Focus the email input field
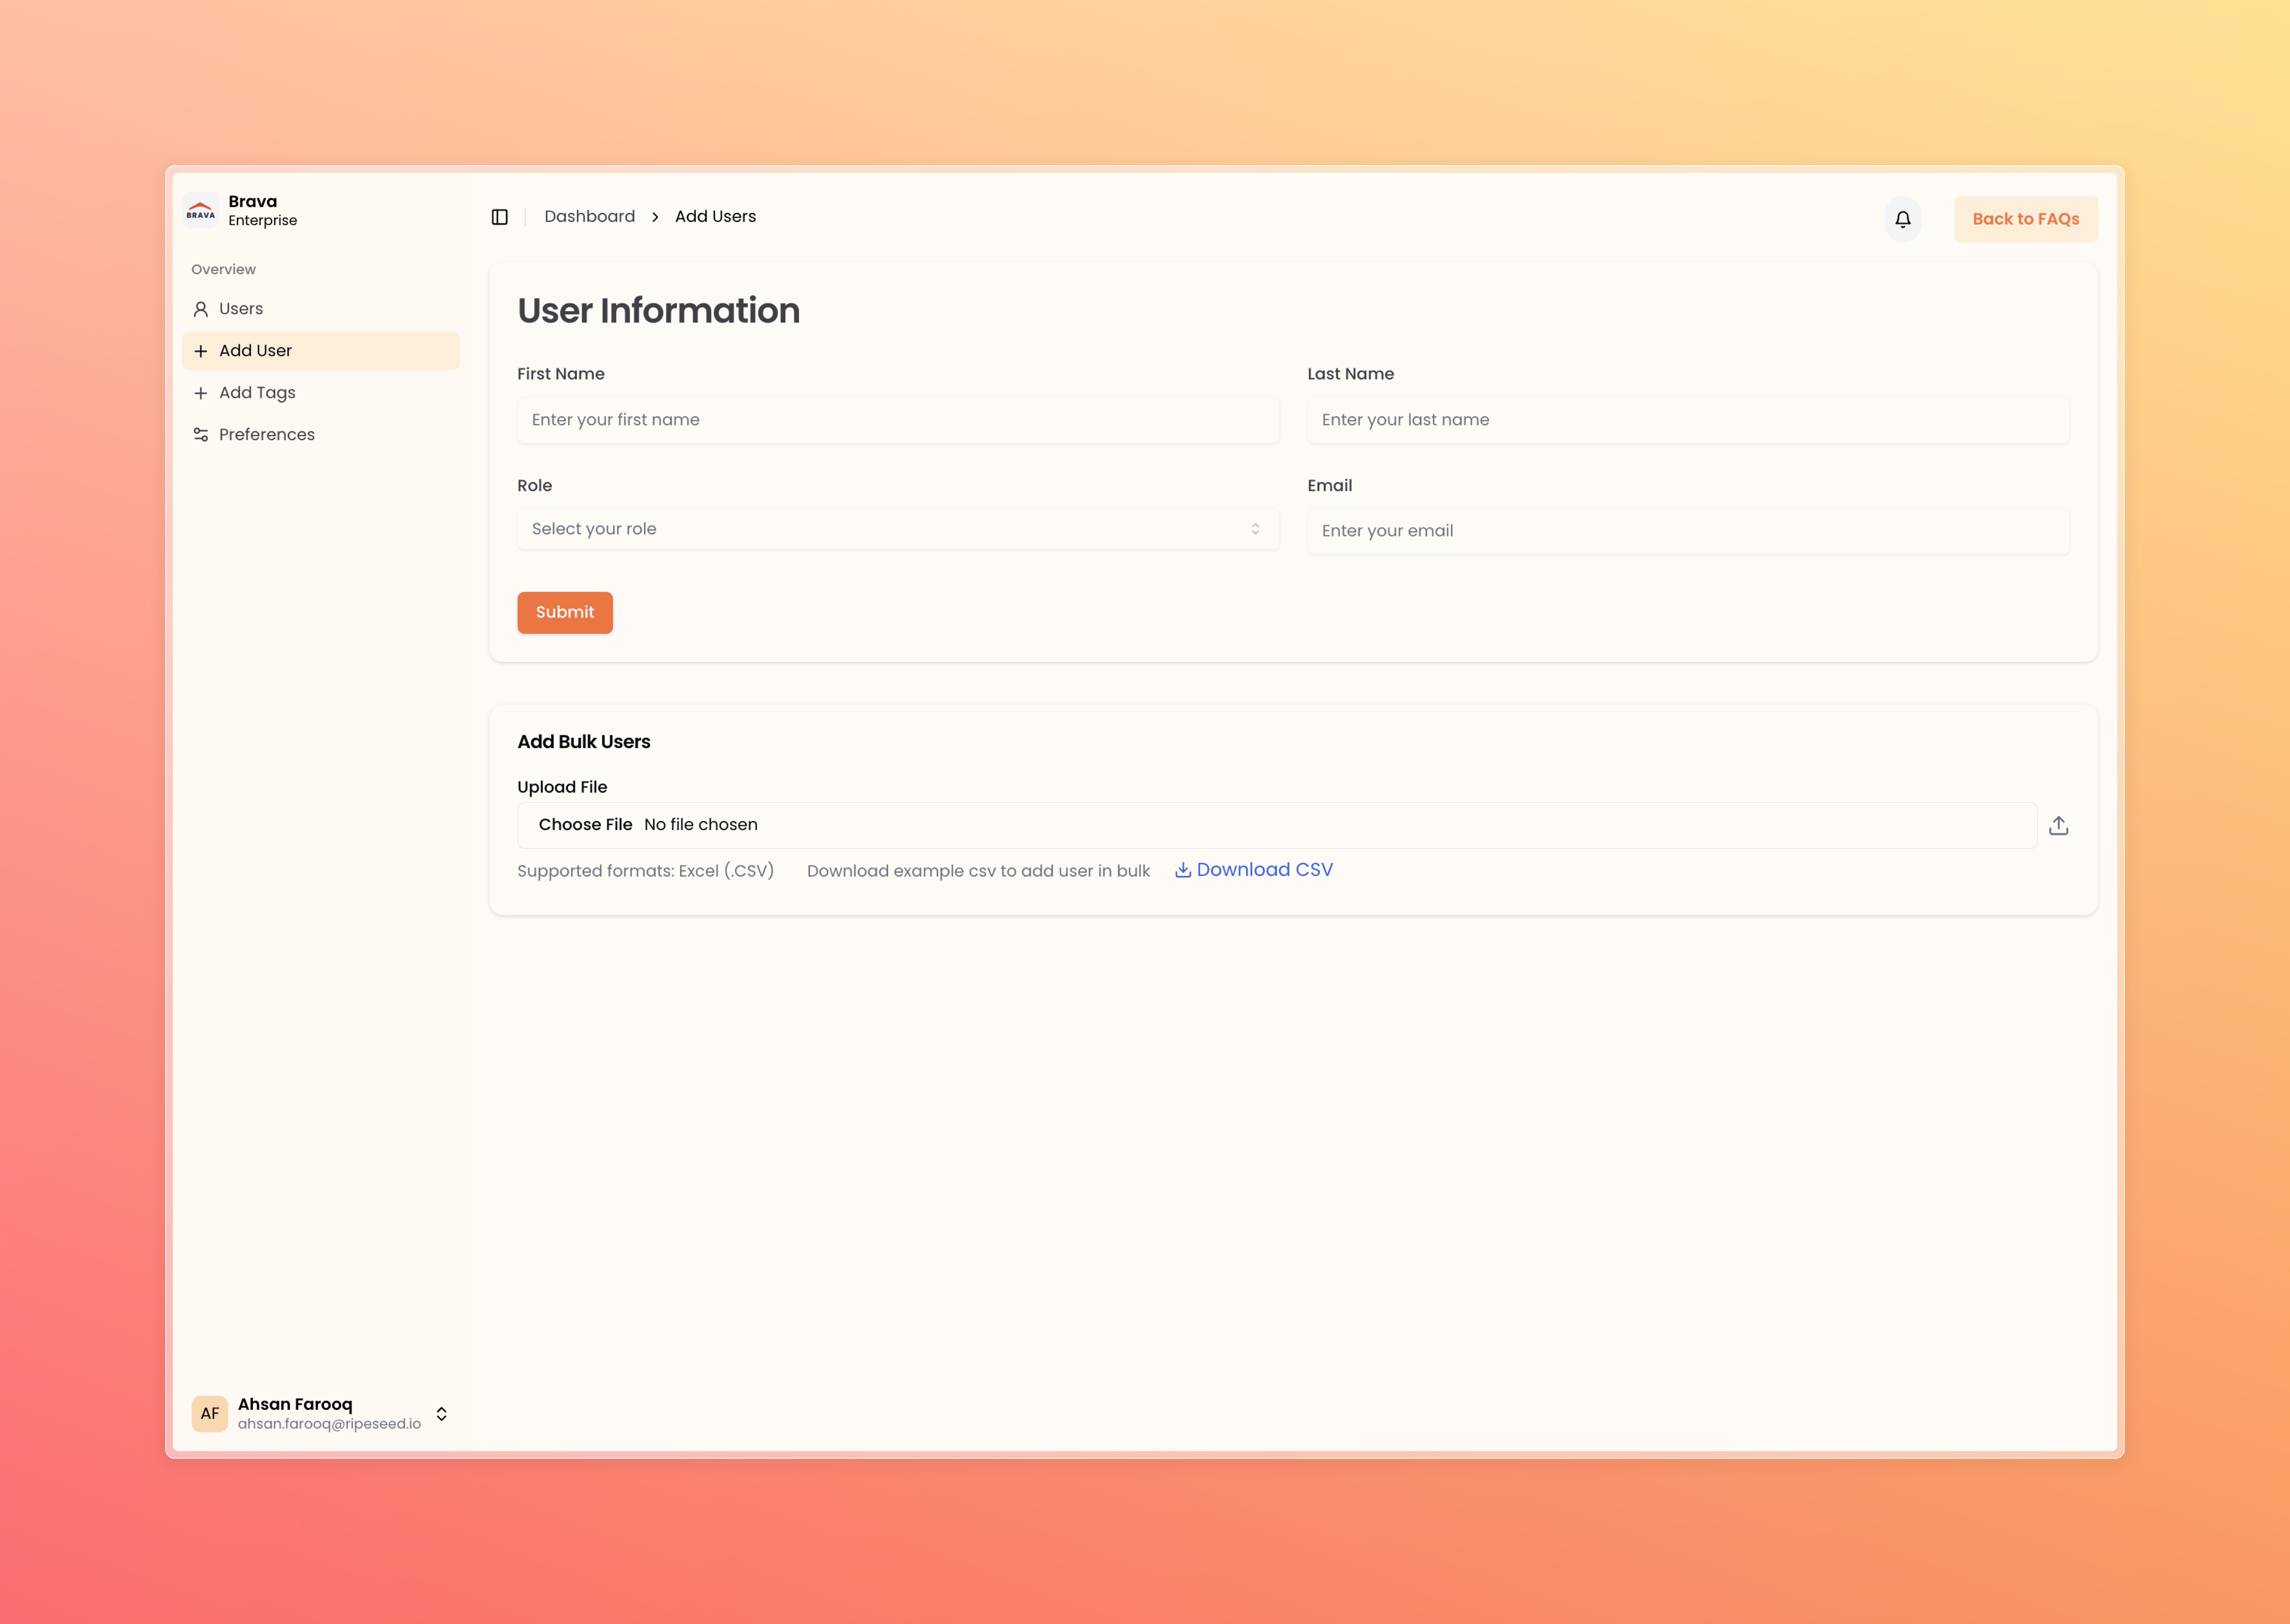 click(x=1688, y=531)
